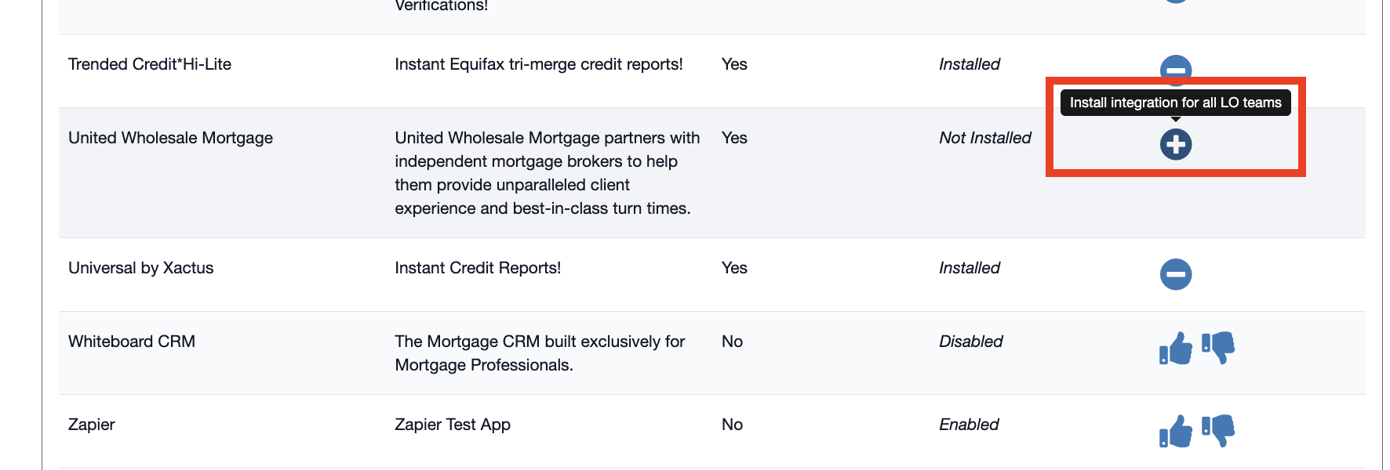Click the "Enabled" status for Zapier

click(969, 425)
